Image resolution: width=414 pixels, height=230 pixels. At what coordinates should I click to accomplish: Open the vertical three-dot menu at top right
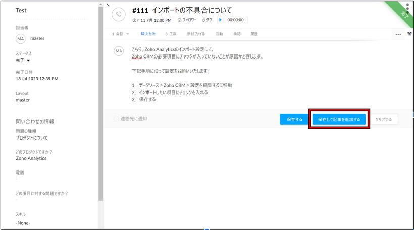click(x=407, y=9)
